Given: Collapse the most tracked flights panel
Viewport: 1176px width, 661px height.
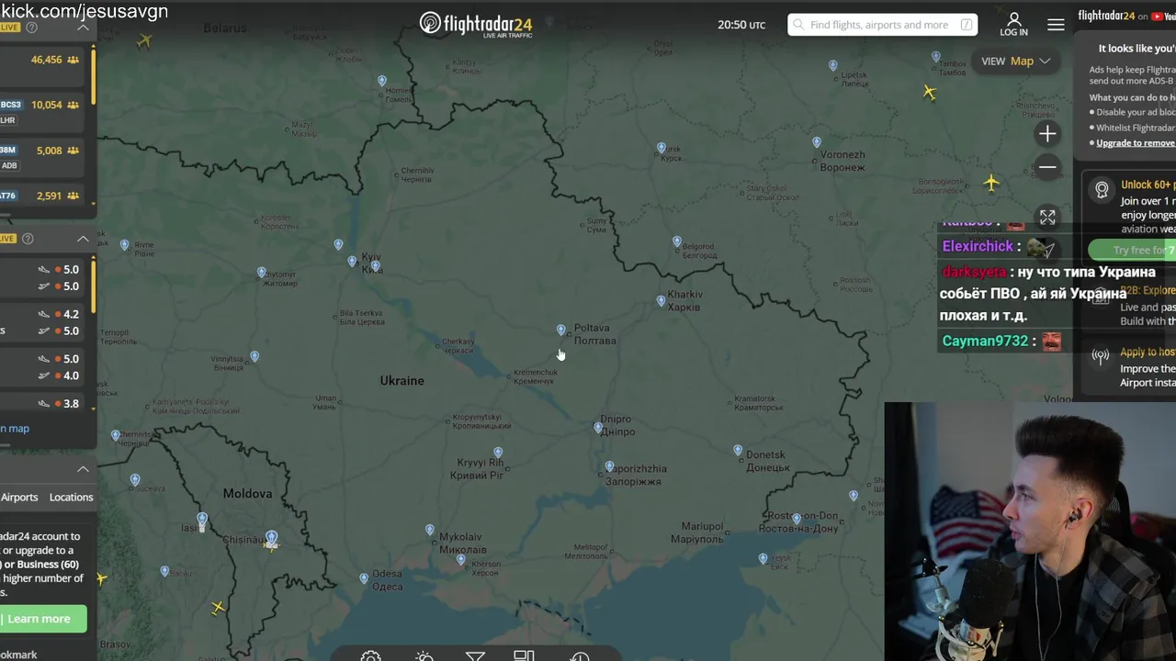Looking at the screenshot, I should (x=83, y=28).
